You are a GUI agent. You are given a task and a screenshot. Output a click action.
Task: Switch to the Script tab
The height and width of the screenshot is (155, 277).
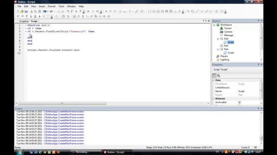click(x=34, y=21)
